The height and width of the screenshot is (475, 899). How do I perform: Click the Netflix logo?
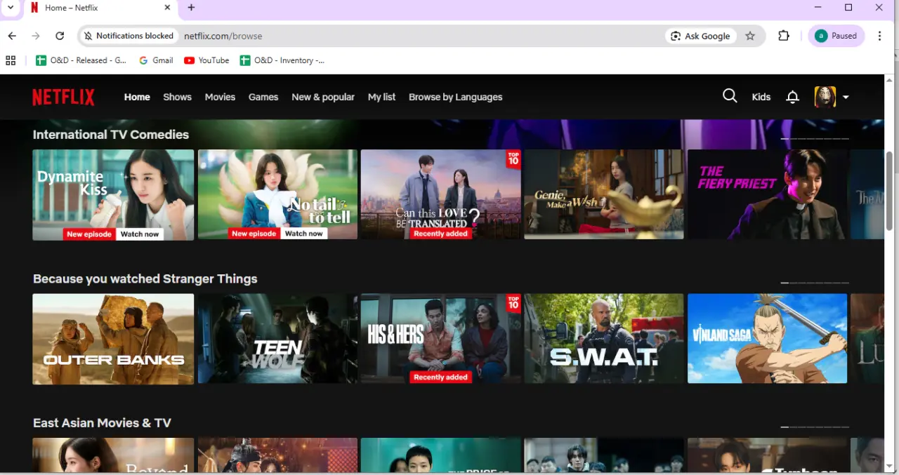tap(63, 97)
